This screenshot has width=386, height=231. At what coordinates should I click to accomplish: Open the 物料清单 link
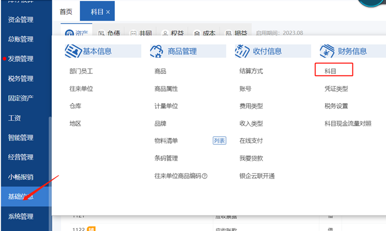click(166, 141)
